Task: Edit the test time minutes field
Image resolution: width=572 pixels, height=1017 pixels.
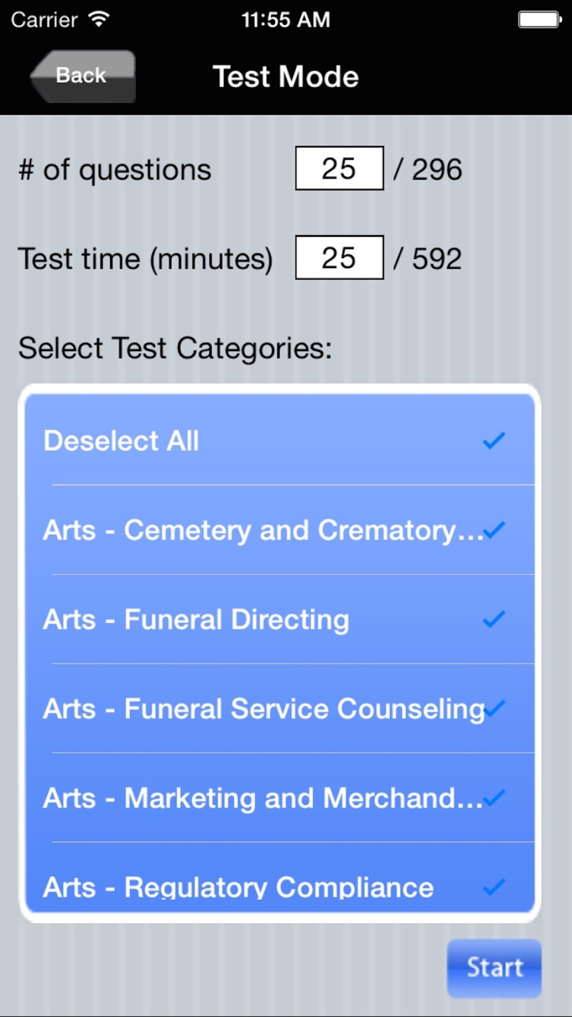Action: pyautogui.click(x=339, y=258)
